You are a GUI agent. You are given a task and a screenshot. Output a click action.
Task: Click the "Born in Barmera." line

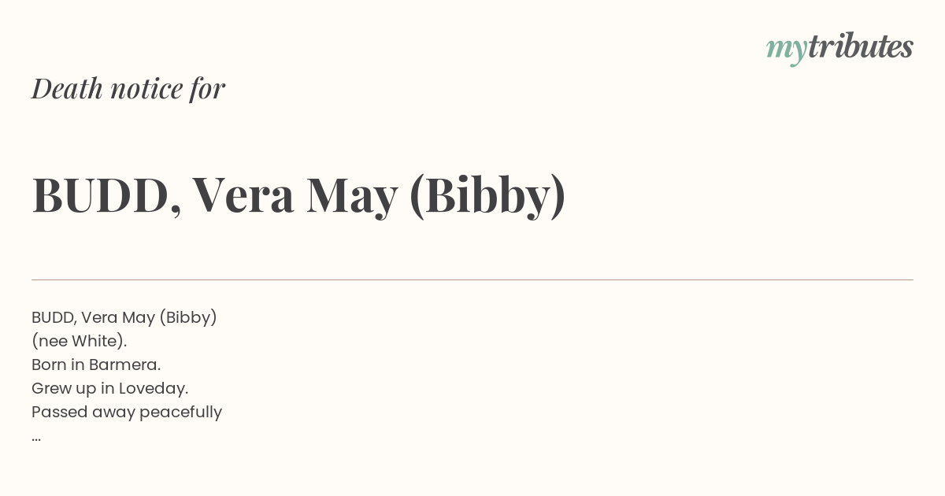(x=96, y=365)
